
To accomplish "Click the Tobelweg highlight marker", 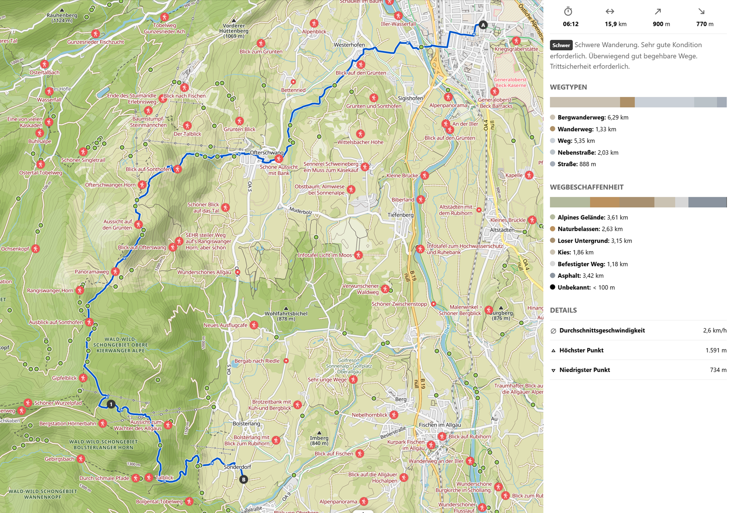I will coord(164,17).
